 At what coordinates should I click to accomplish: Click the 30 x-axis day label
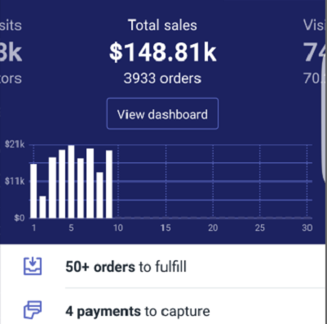point(307,228)
